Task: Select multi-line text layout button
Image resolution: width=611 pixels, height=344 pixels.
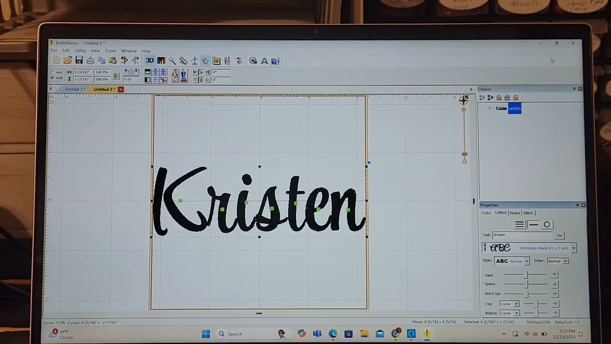Action: point(520,225)
